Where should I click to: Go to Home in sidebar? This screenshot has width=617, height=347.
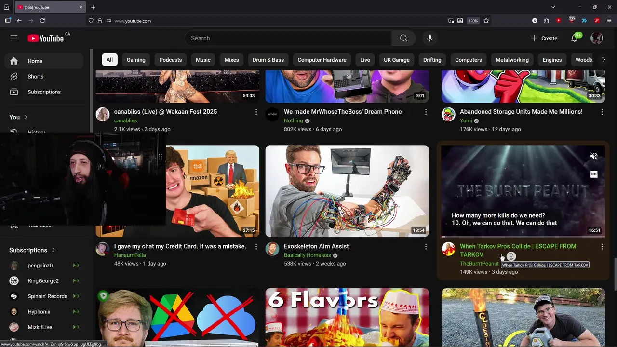(x=44, y=61)
